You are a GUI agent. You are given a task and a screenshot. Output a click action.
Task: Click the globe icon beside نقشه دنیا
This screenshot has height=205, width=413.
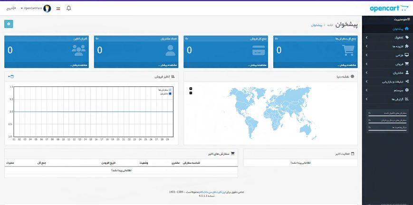click(353, 76)
